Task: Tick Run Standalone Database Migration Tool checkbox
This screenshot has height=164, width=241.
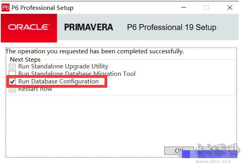Action: (13, 74)
